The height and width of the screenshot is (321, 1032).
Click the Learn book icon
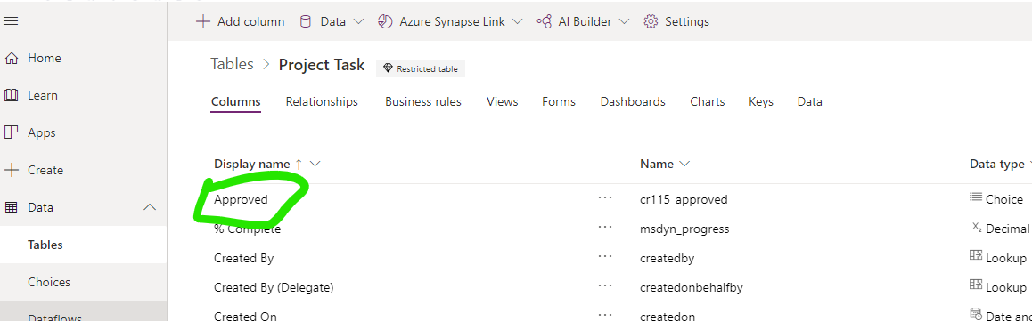[12, 96]
